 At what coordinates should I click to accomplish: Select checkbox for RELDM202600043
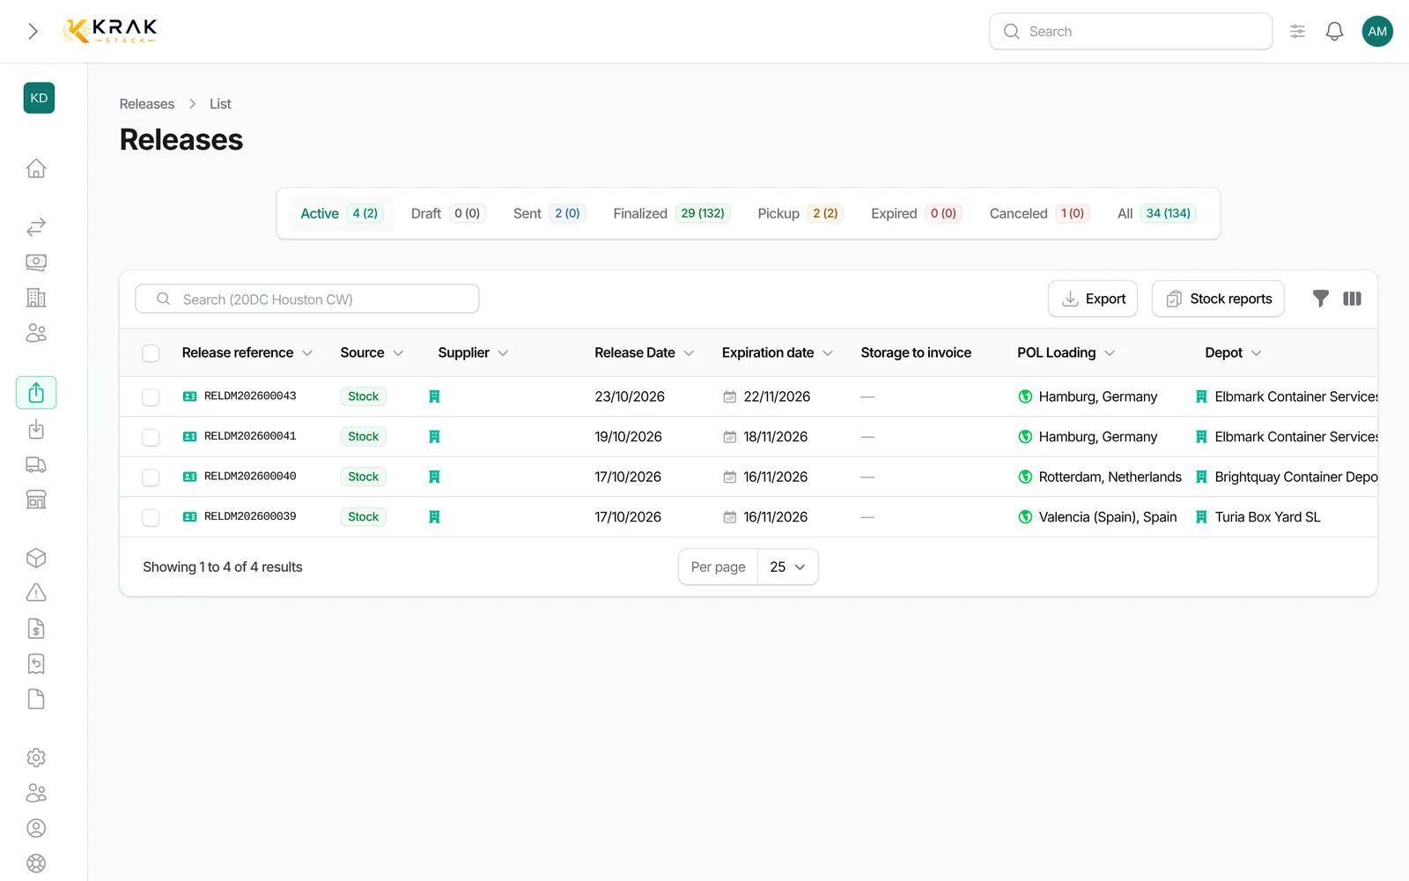151,397
